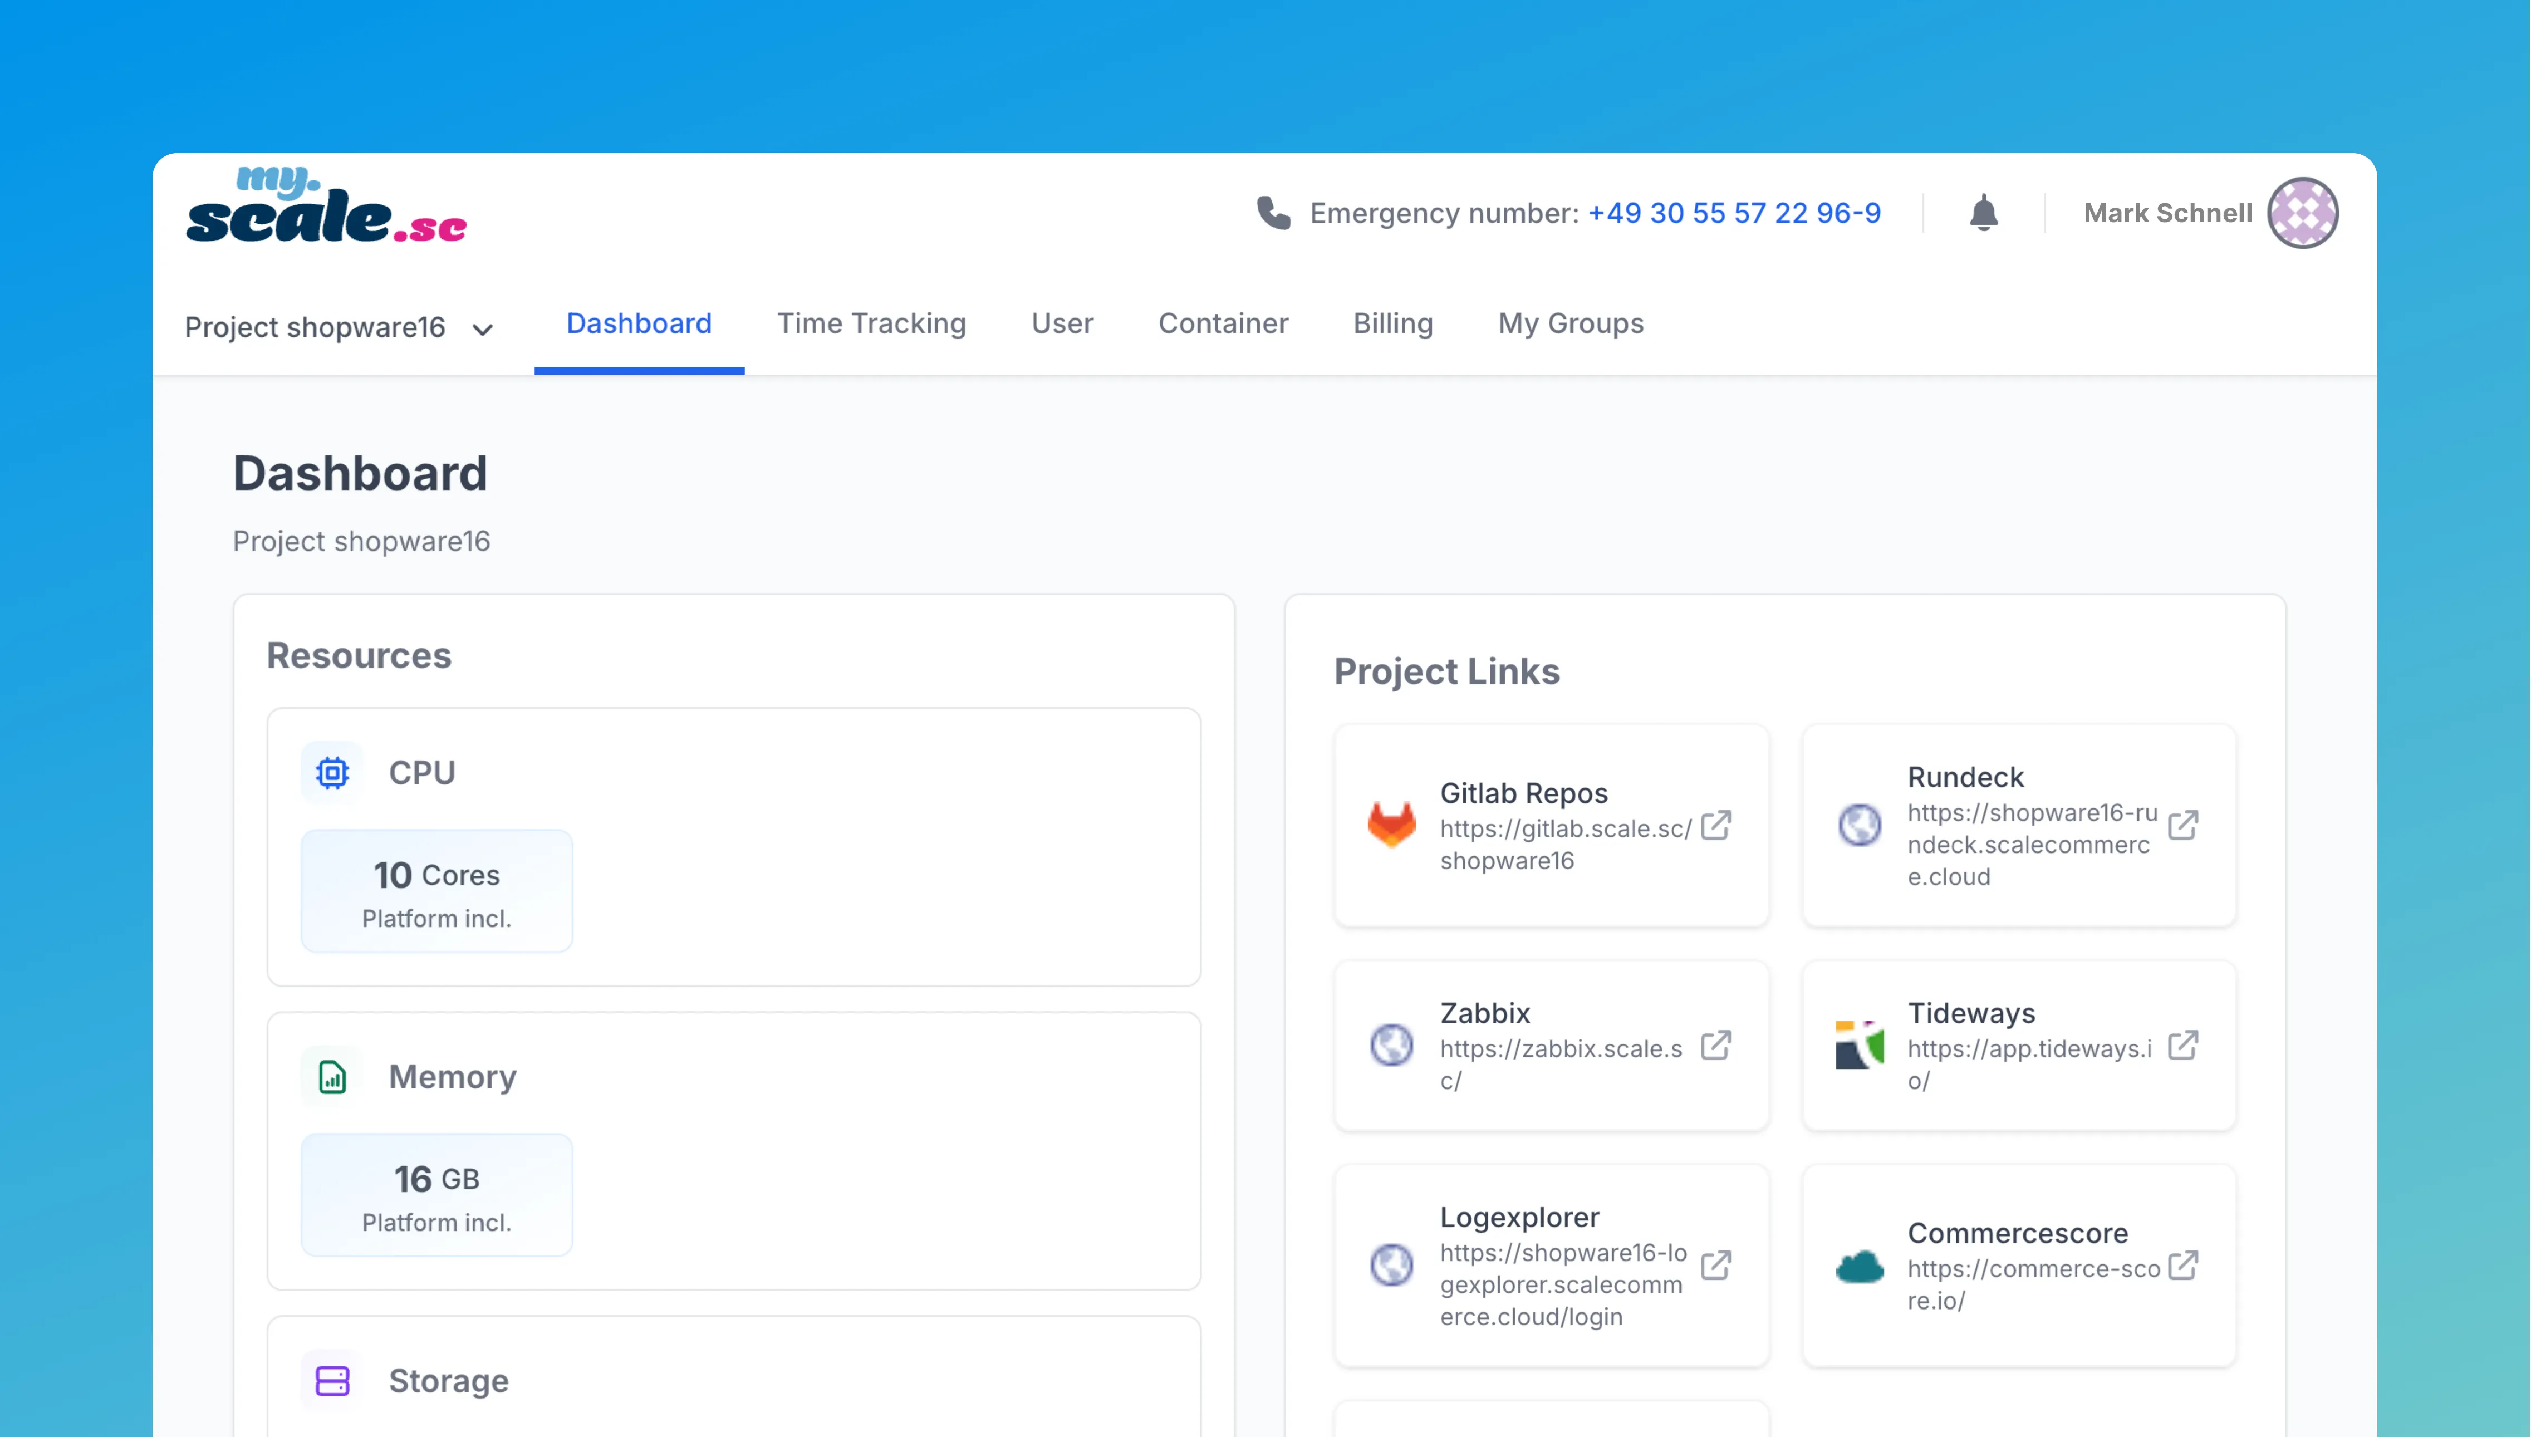Click the Zabbix title

click(x=1484, y=1014)
